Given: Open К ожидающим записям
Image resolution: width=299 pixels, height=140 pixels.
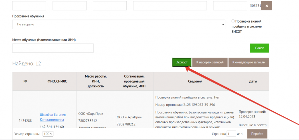Looking at the screenshot, I should tap(249, 63).
